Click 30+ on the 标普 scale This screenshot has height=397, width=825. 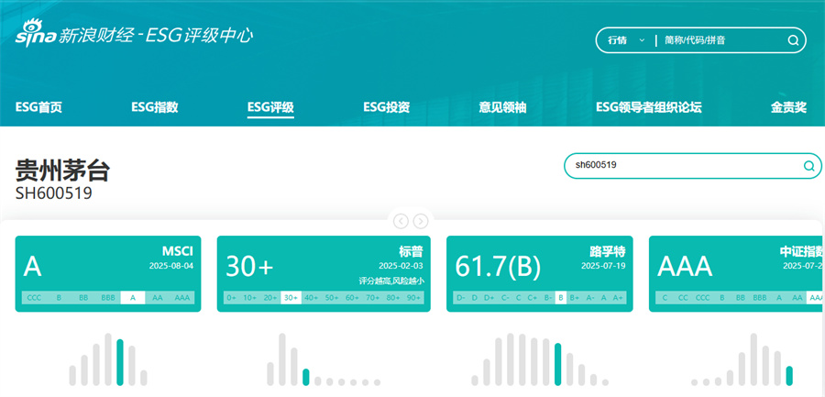291,298
